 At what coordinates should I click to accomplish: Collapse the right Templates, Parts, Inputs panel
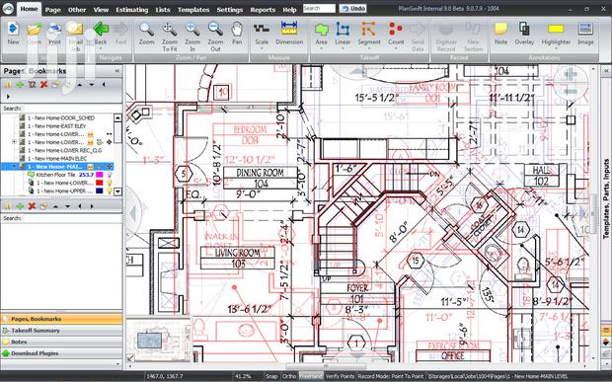pos(606,71)
